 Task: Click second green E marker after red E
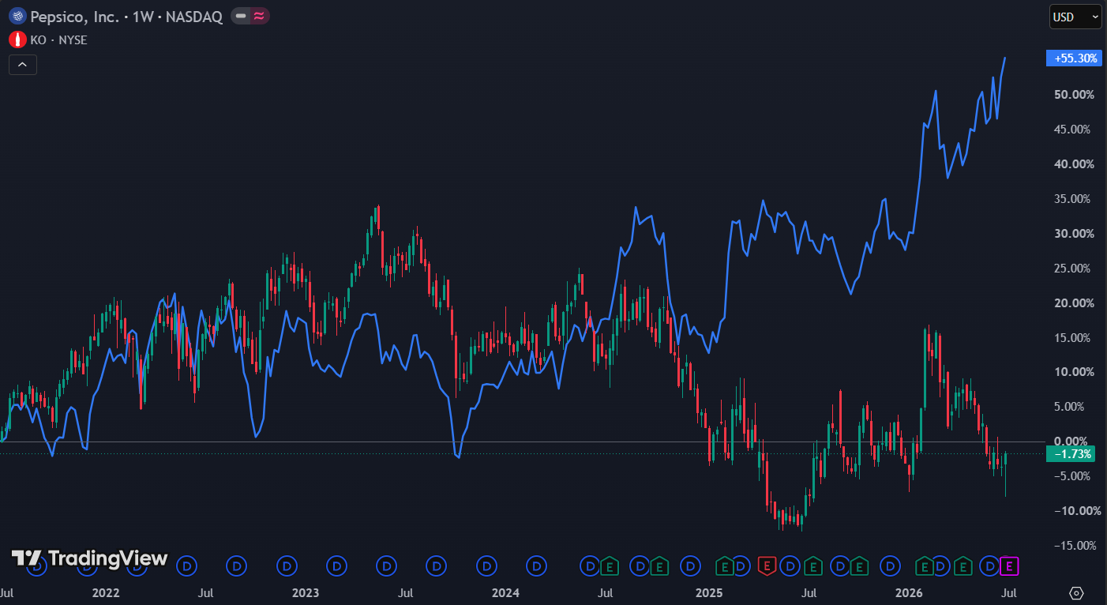pyautogui.click(x=859, y=566)
